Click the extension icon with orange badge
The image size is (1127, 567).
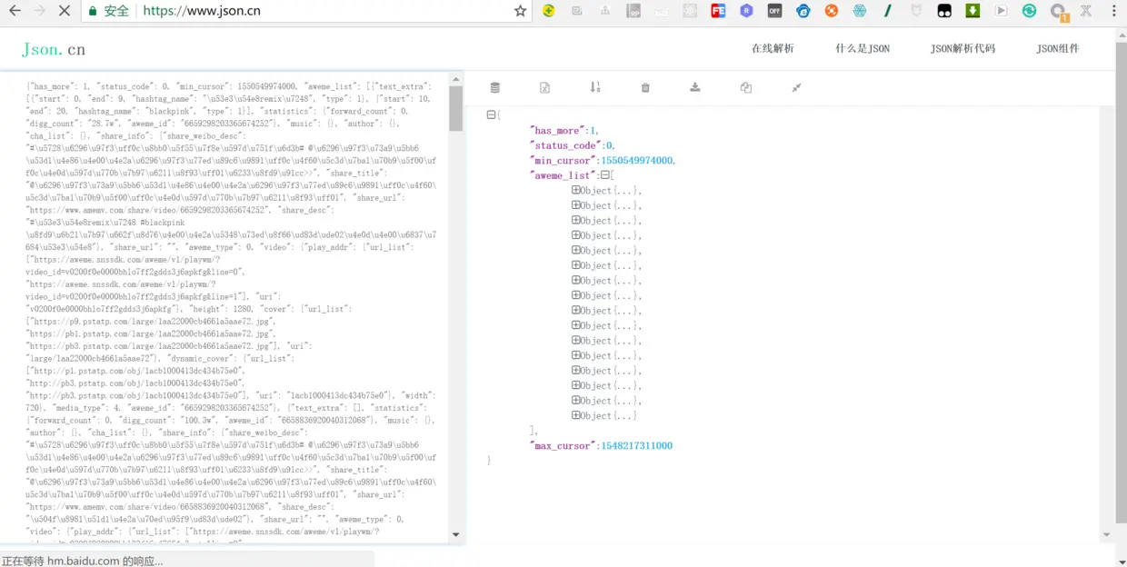click(1059, 12)
